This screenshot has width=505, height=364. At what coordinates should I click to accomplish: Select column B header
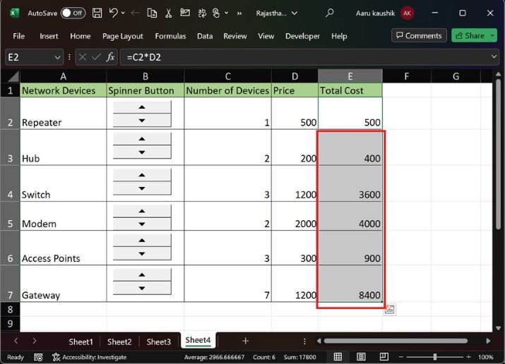point(145,76)
